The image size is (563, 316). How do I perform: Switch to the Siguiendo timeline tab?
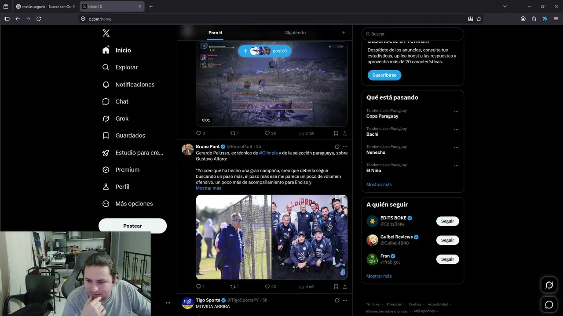(295, 33)
